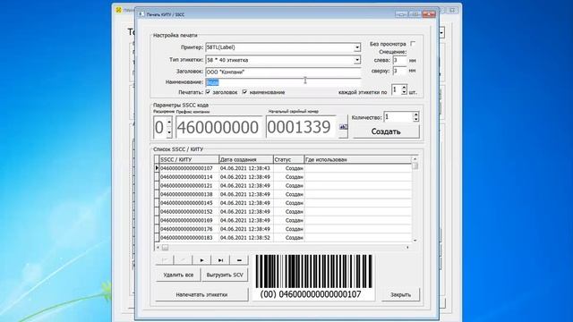Sort by SSCC / КИТУ column header
Image resolution: width=573 pixels, height=322 pixels.
point(189,159)
